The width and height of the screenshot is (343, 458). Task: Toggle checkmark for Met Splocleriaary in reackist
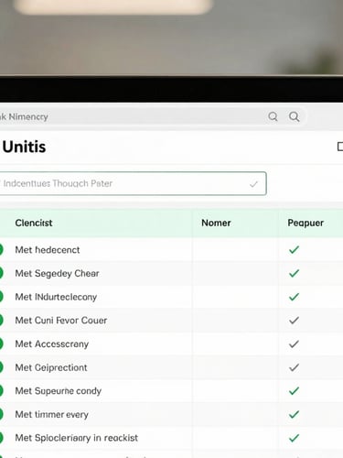(x=294, y=438)
